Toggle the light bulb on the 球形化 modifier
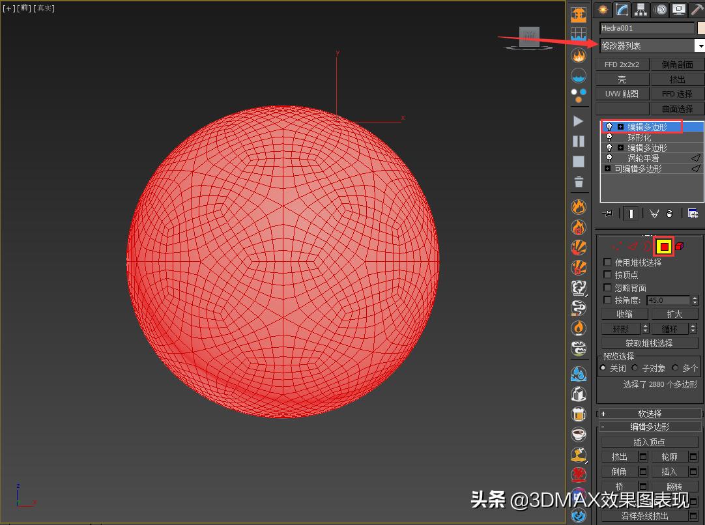 tap(610, 137)
